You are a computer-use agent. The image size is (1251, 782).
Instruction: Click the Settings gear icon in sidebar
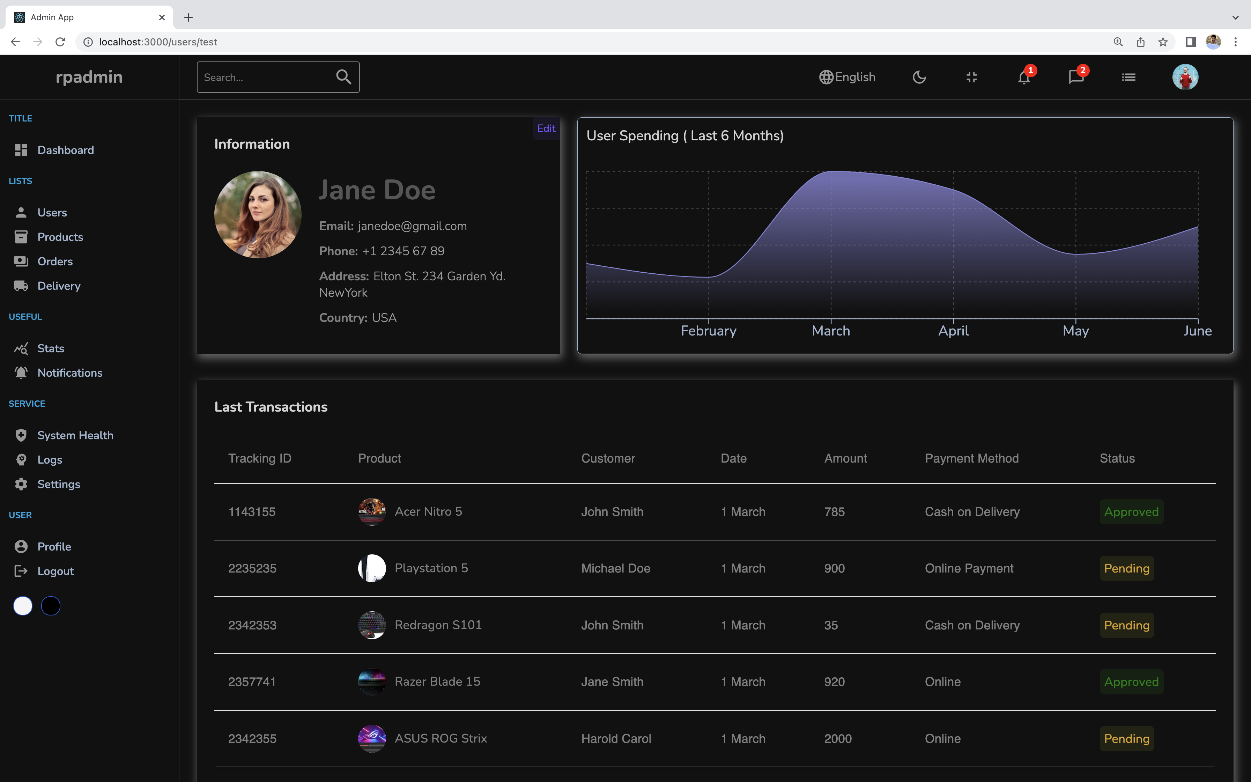point(21,484)
